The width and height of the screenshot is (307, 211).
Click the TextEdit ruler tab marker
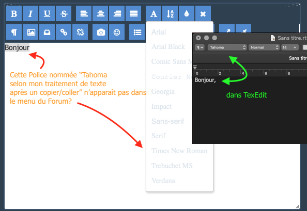[195, 68]
